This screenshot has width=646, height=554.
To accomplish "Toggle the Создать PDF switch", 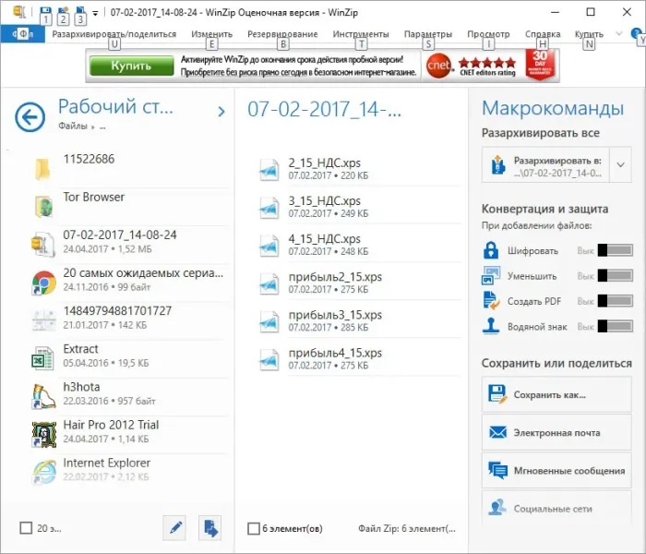I will [x=616, y=300].
